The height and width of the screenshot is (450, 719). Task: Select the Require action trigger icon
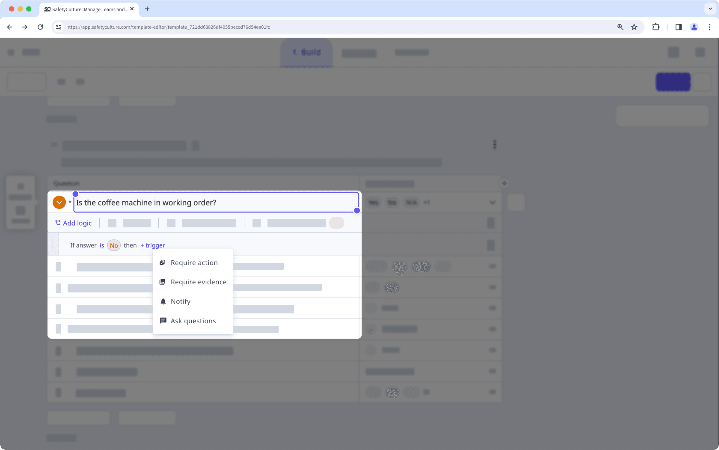coord(163,262)
